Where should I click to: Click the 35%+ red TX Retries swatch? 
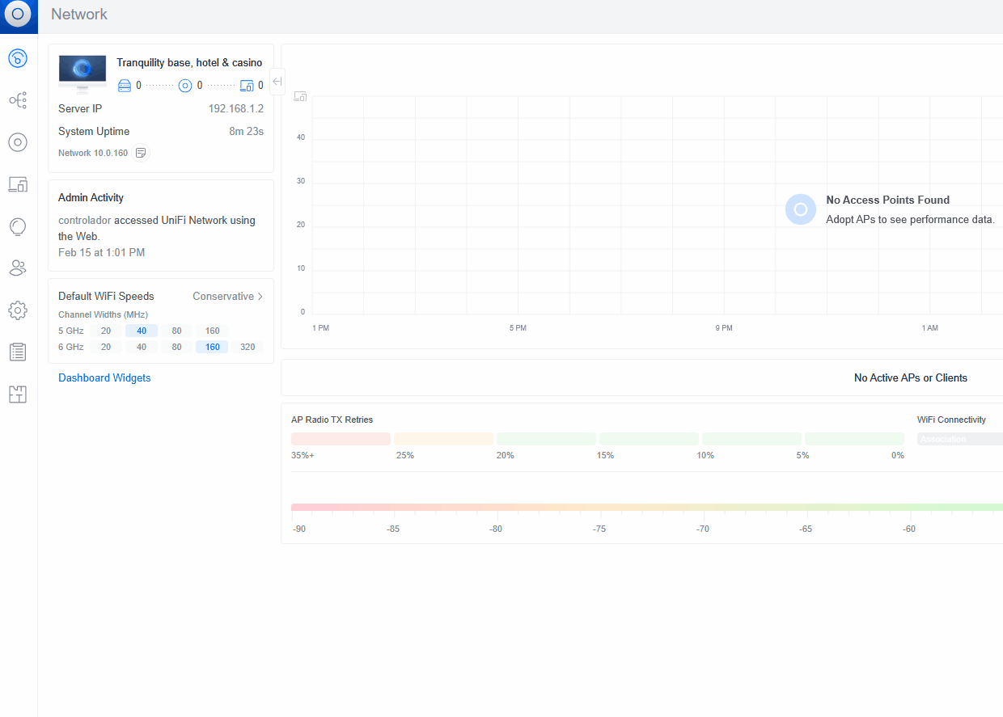(x=341, y=439)
